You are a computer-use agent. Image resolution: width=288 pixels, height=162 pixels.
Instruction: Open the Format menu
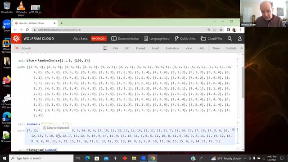click(x=140, y=48)
